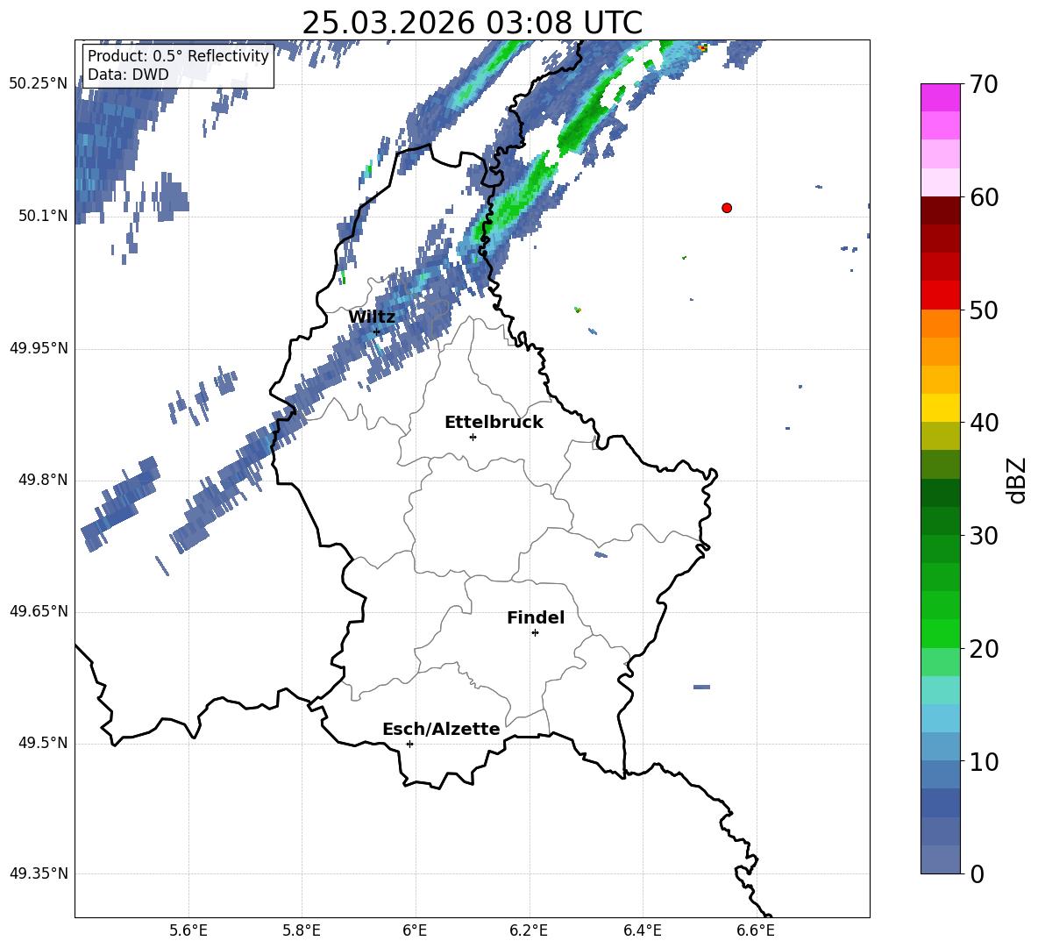
Task: Click the 60 tick on the colorbar
Action: click(984, 197)
